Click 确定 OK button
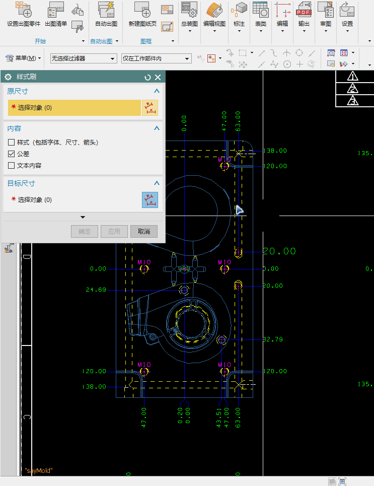This screenshot has width=374, height=486. (85, 232)
